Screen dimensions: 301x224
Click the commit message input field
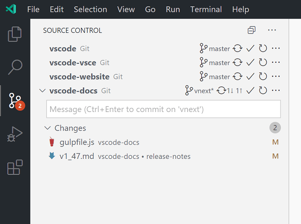(x=163, y=109)
